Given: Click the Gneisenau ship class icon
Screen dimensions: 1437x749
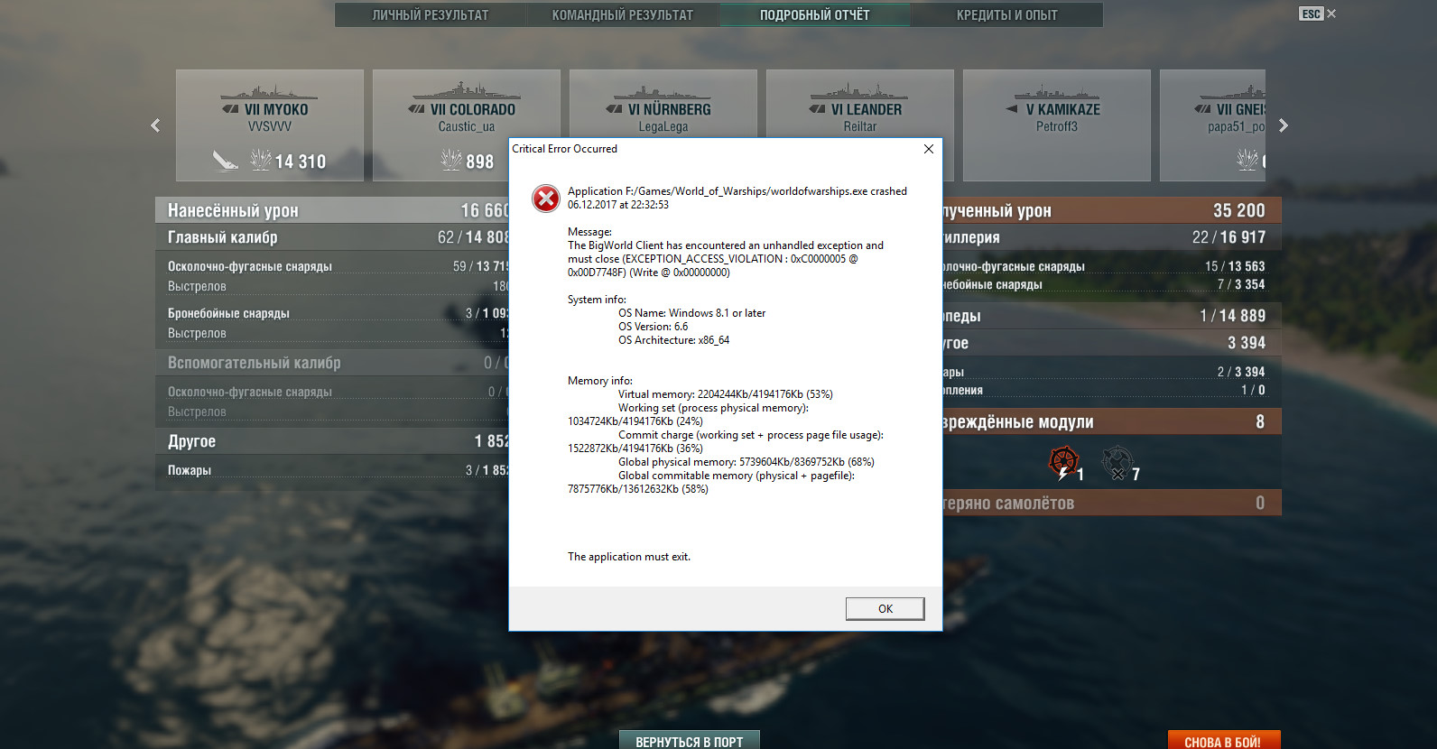Looking at the screenshot, I should coord(1203,109).
